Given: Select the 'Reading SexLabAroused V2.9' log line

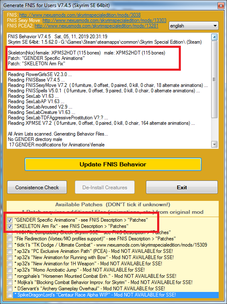Looking at the screenshot, I should point(40,107).
